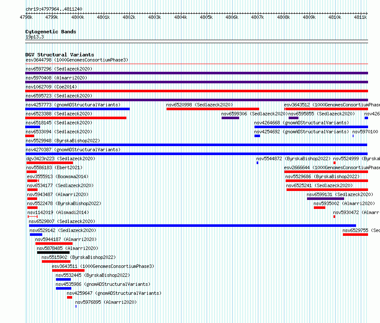Click the esv3643511 1000Genomes label

pyautogui.click(x=103, y=266)
